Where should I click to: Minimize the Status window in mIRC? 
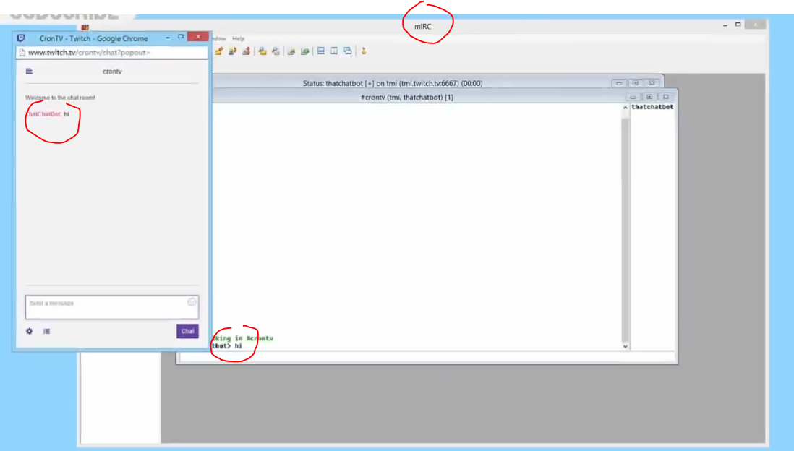tap(619, 83)
